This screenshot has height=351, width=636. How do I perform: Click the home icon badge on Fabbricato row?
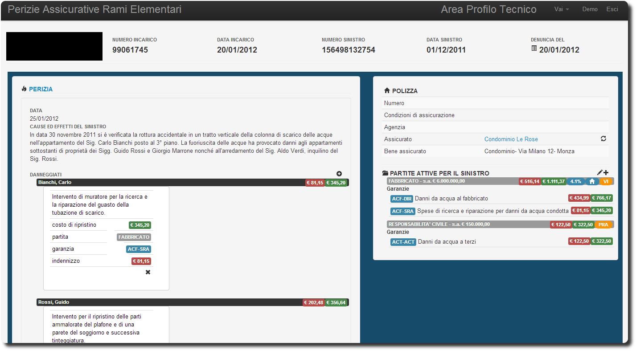(x=592, y=182)
